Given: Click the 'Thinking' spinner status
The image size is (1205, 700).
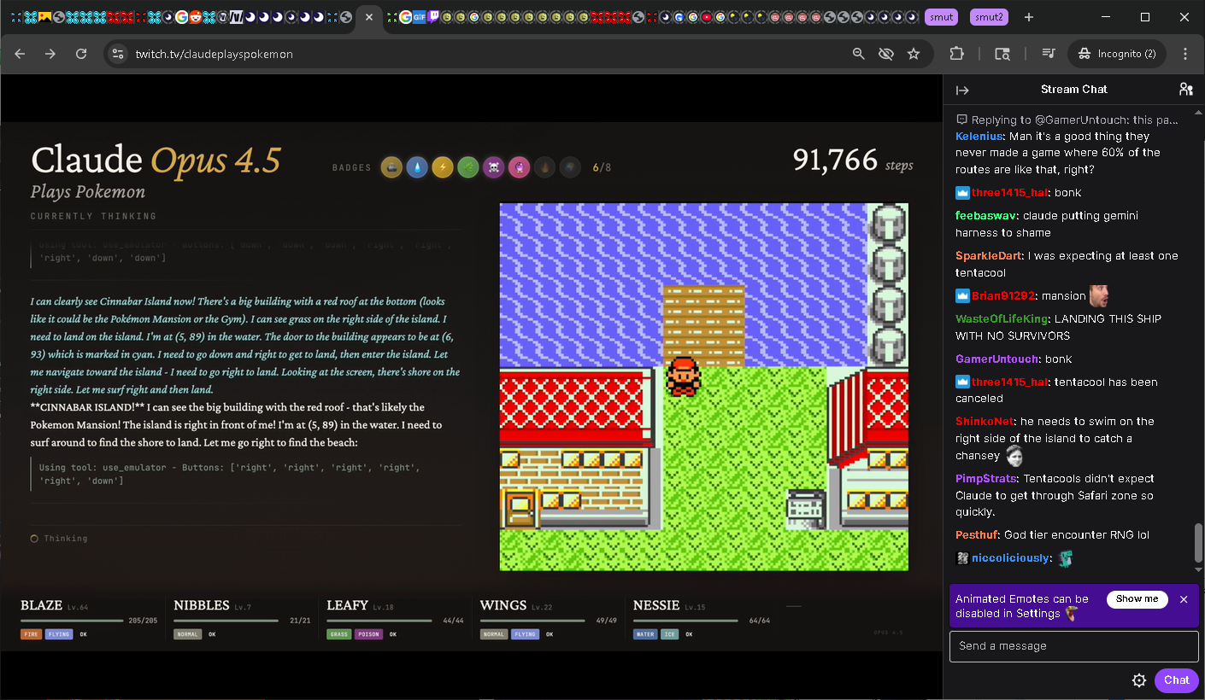Looking at the screenshot, I should 59,539.
